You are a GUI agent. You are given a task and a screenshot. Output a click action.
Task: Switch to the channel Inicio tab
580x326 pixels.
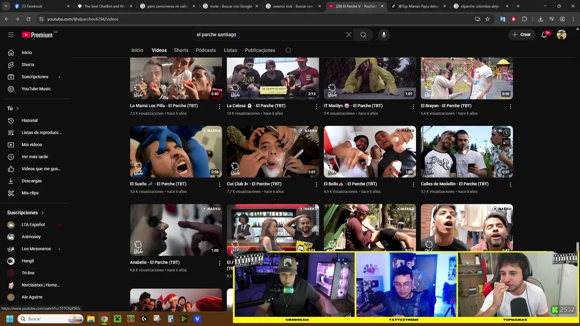pos(137,50)
